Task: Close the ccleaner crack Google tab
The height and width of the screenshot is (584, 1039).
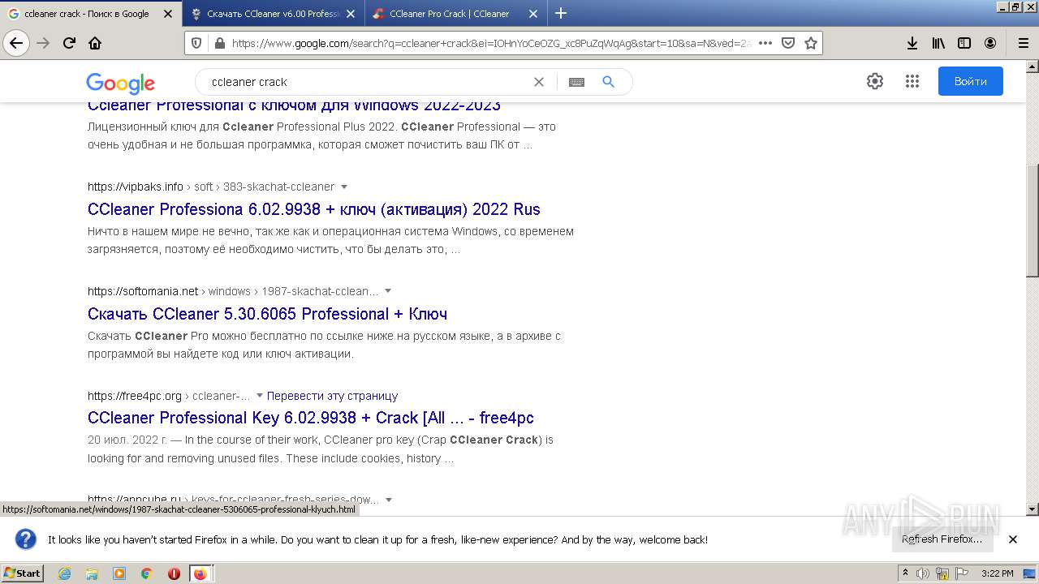Action: point(168,14)
